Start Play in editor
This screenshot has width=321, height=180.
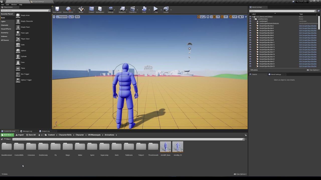click(x=156, y=10)
